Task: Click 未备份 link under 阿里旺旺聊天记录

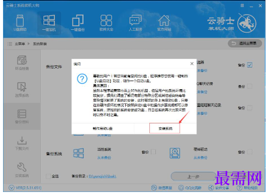Action: click(x=202, y=113)
